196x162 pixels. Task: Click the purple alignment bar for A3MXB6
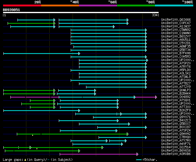click(x=99, y=154)
